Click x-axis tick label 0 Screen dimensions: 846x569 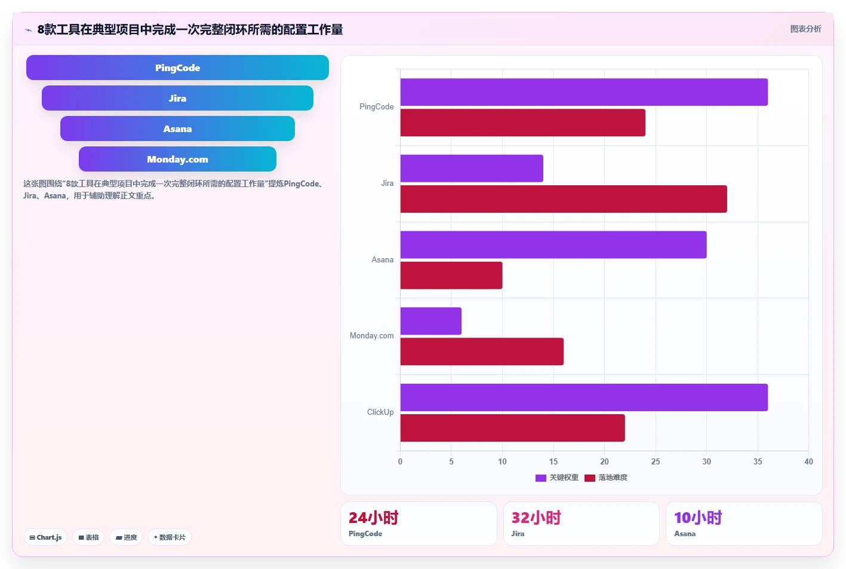pyautogui.click(x=400, y=461)
